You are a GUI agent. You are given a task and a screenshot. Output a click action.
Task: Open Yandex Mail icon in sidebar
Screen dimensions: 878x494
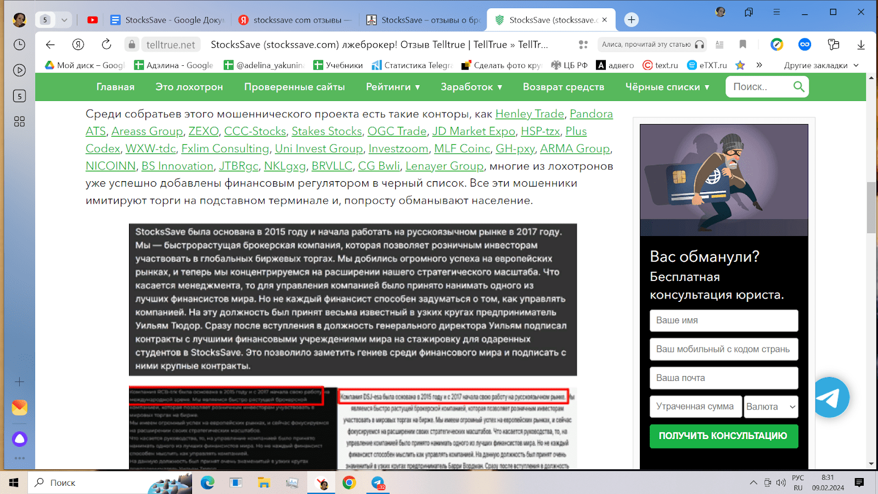click(19, 407)
